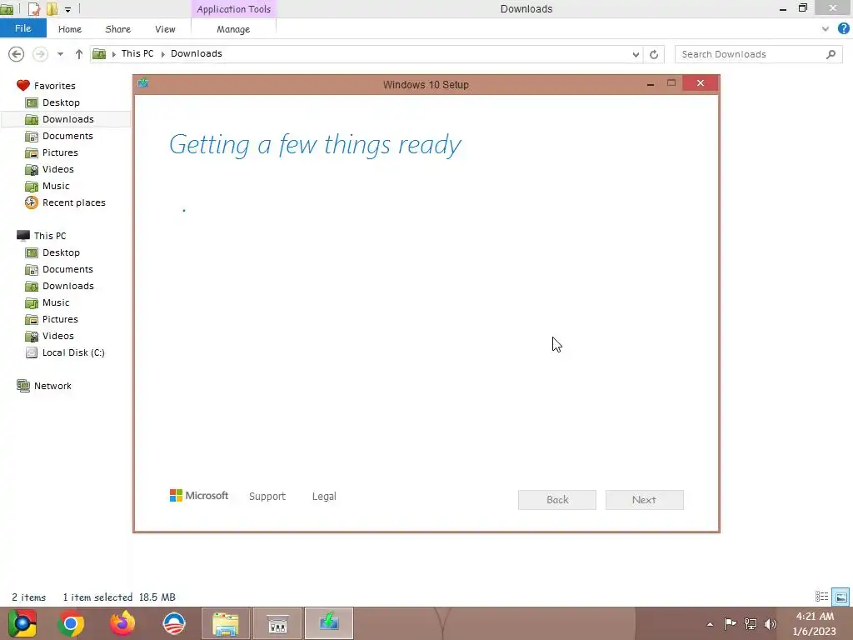Open the volume speaker tray icon
The height and width of the screenshot is (640, 853).
(x=771, y=624)
